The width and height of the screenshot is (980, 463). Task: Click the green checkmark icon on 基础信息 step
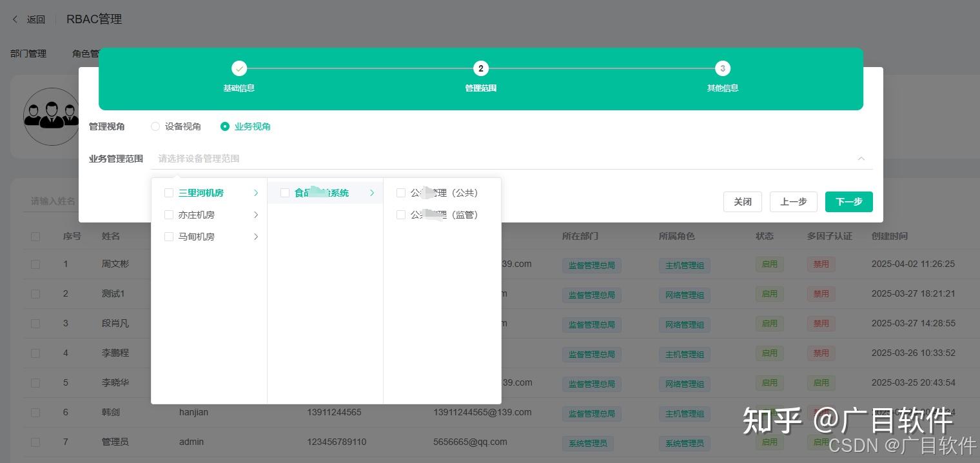239,68
